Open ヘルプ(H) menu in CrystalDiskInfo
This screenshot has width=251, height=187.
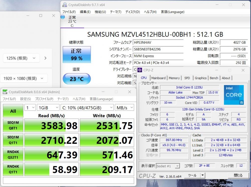(x=150, y=12)
